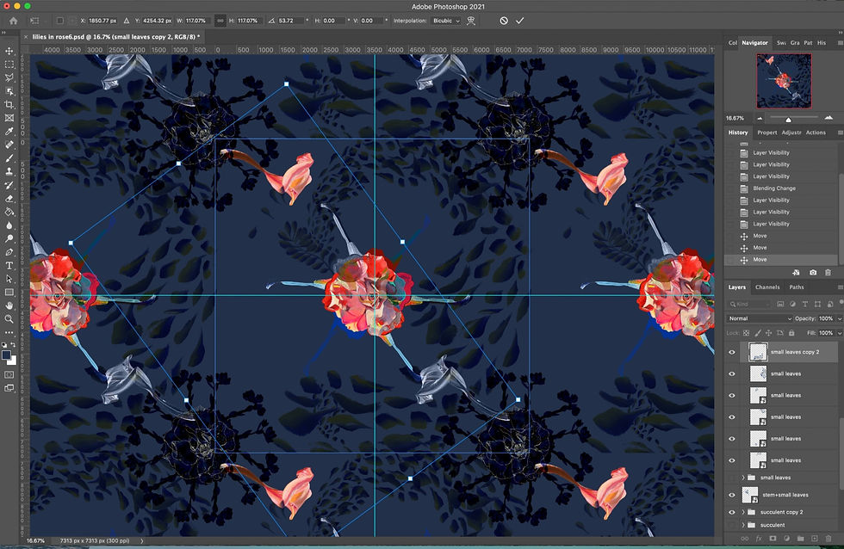Open the History panel flyout menu
The height and width of the screenshot is (549, 844).
tap(840, 133)
